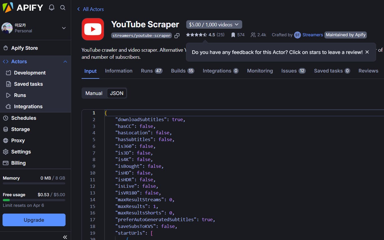Open the Integrations tab in actor page
The height and width of the screenshot is (240, 384).
point(221,71)
